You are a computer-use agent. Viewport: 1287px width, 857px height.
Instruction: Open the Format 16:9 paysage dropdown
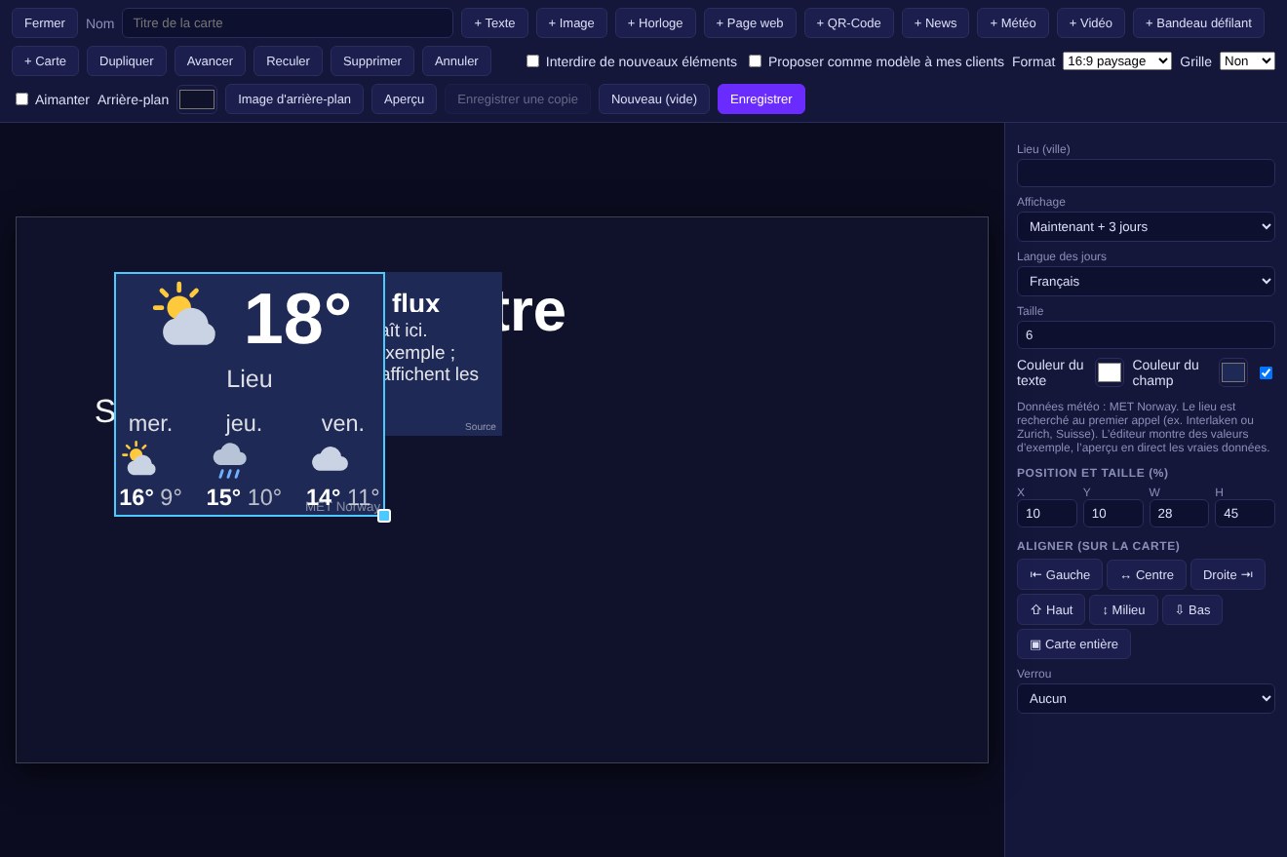[x=1117, y=60]
